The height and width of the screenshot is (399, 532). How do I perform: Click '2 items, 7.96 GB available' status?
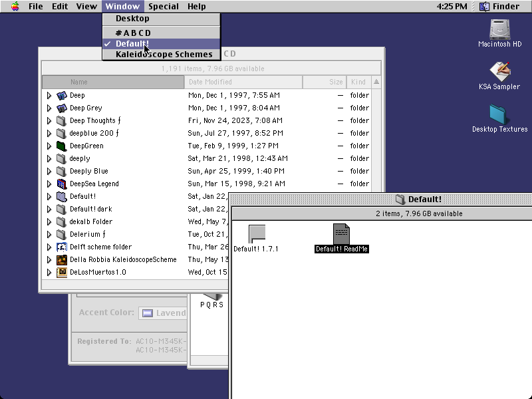tap(419, 213)
